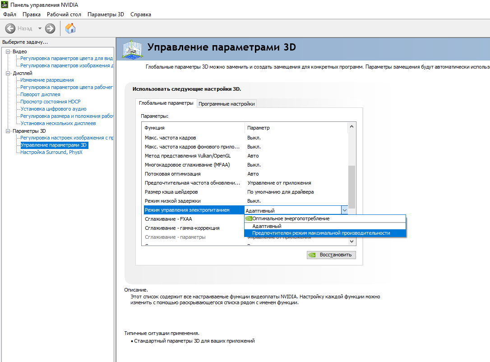Viewport: 490px width, 362px height.
Task: Open Поворот дисплея task
Action: 40,94
